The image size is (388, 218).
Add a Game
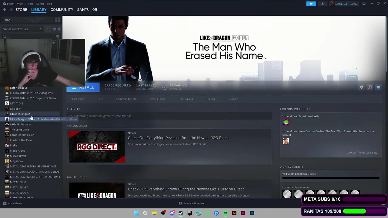tap(12, 203)
